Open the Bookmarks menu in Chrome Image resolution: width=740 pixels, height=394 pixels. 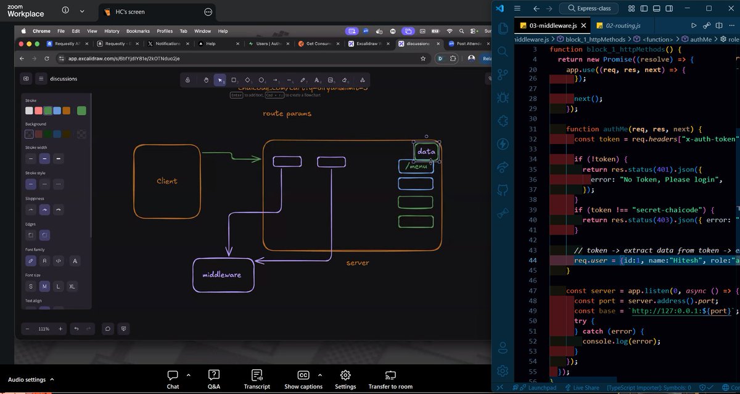click(138, 31)
